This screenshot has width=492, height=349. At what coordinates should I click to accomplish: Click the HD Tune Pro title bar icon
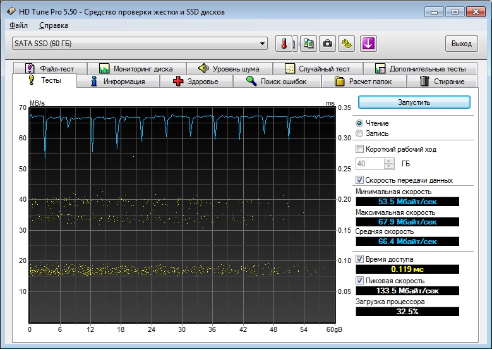11,11
